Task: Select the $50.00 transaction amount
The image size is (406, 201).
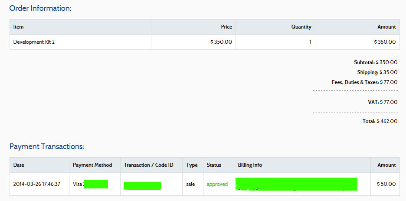Action: pyautogui.click(x=386, y=184)
